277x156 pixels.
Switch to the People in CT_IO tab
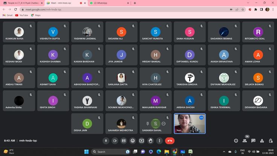click(23, 3)
